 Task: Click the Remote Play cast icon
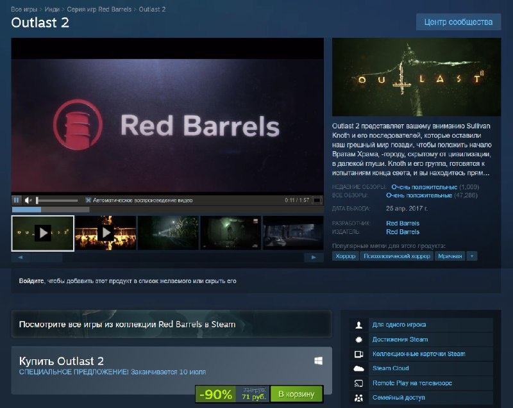click(x=358, y=383)
